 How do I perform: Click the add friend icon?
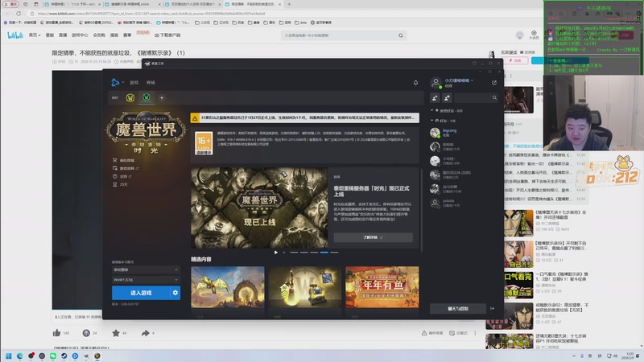pyautogui.click(x=435, y=97)
